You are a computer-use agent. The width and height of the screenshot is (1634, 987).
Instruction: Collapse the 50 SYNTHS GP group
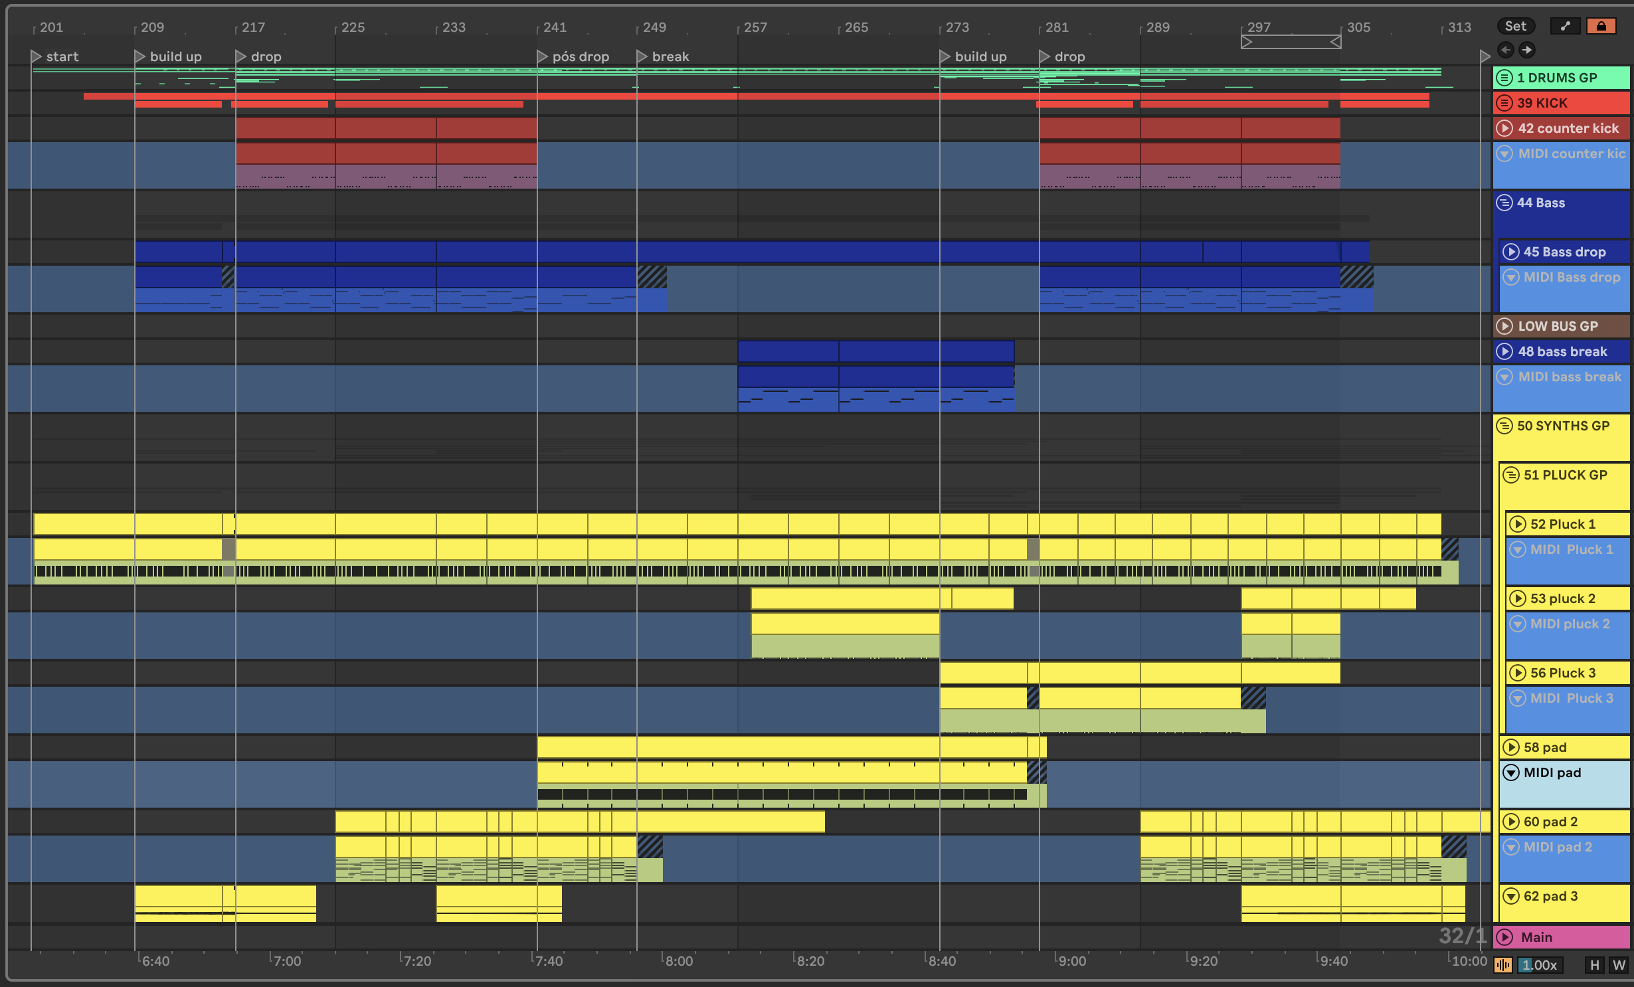[1504, 426]
